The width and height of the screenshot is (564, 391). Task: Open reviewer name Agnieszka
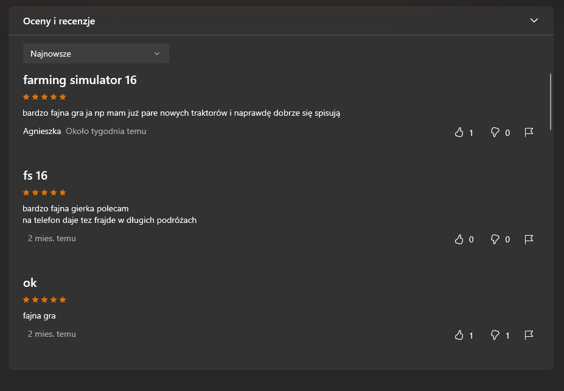tap(42, 131)
